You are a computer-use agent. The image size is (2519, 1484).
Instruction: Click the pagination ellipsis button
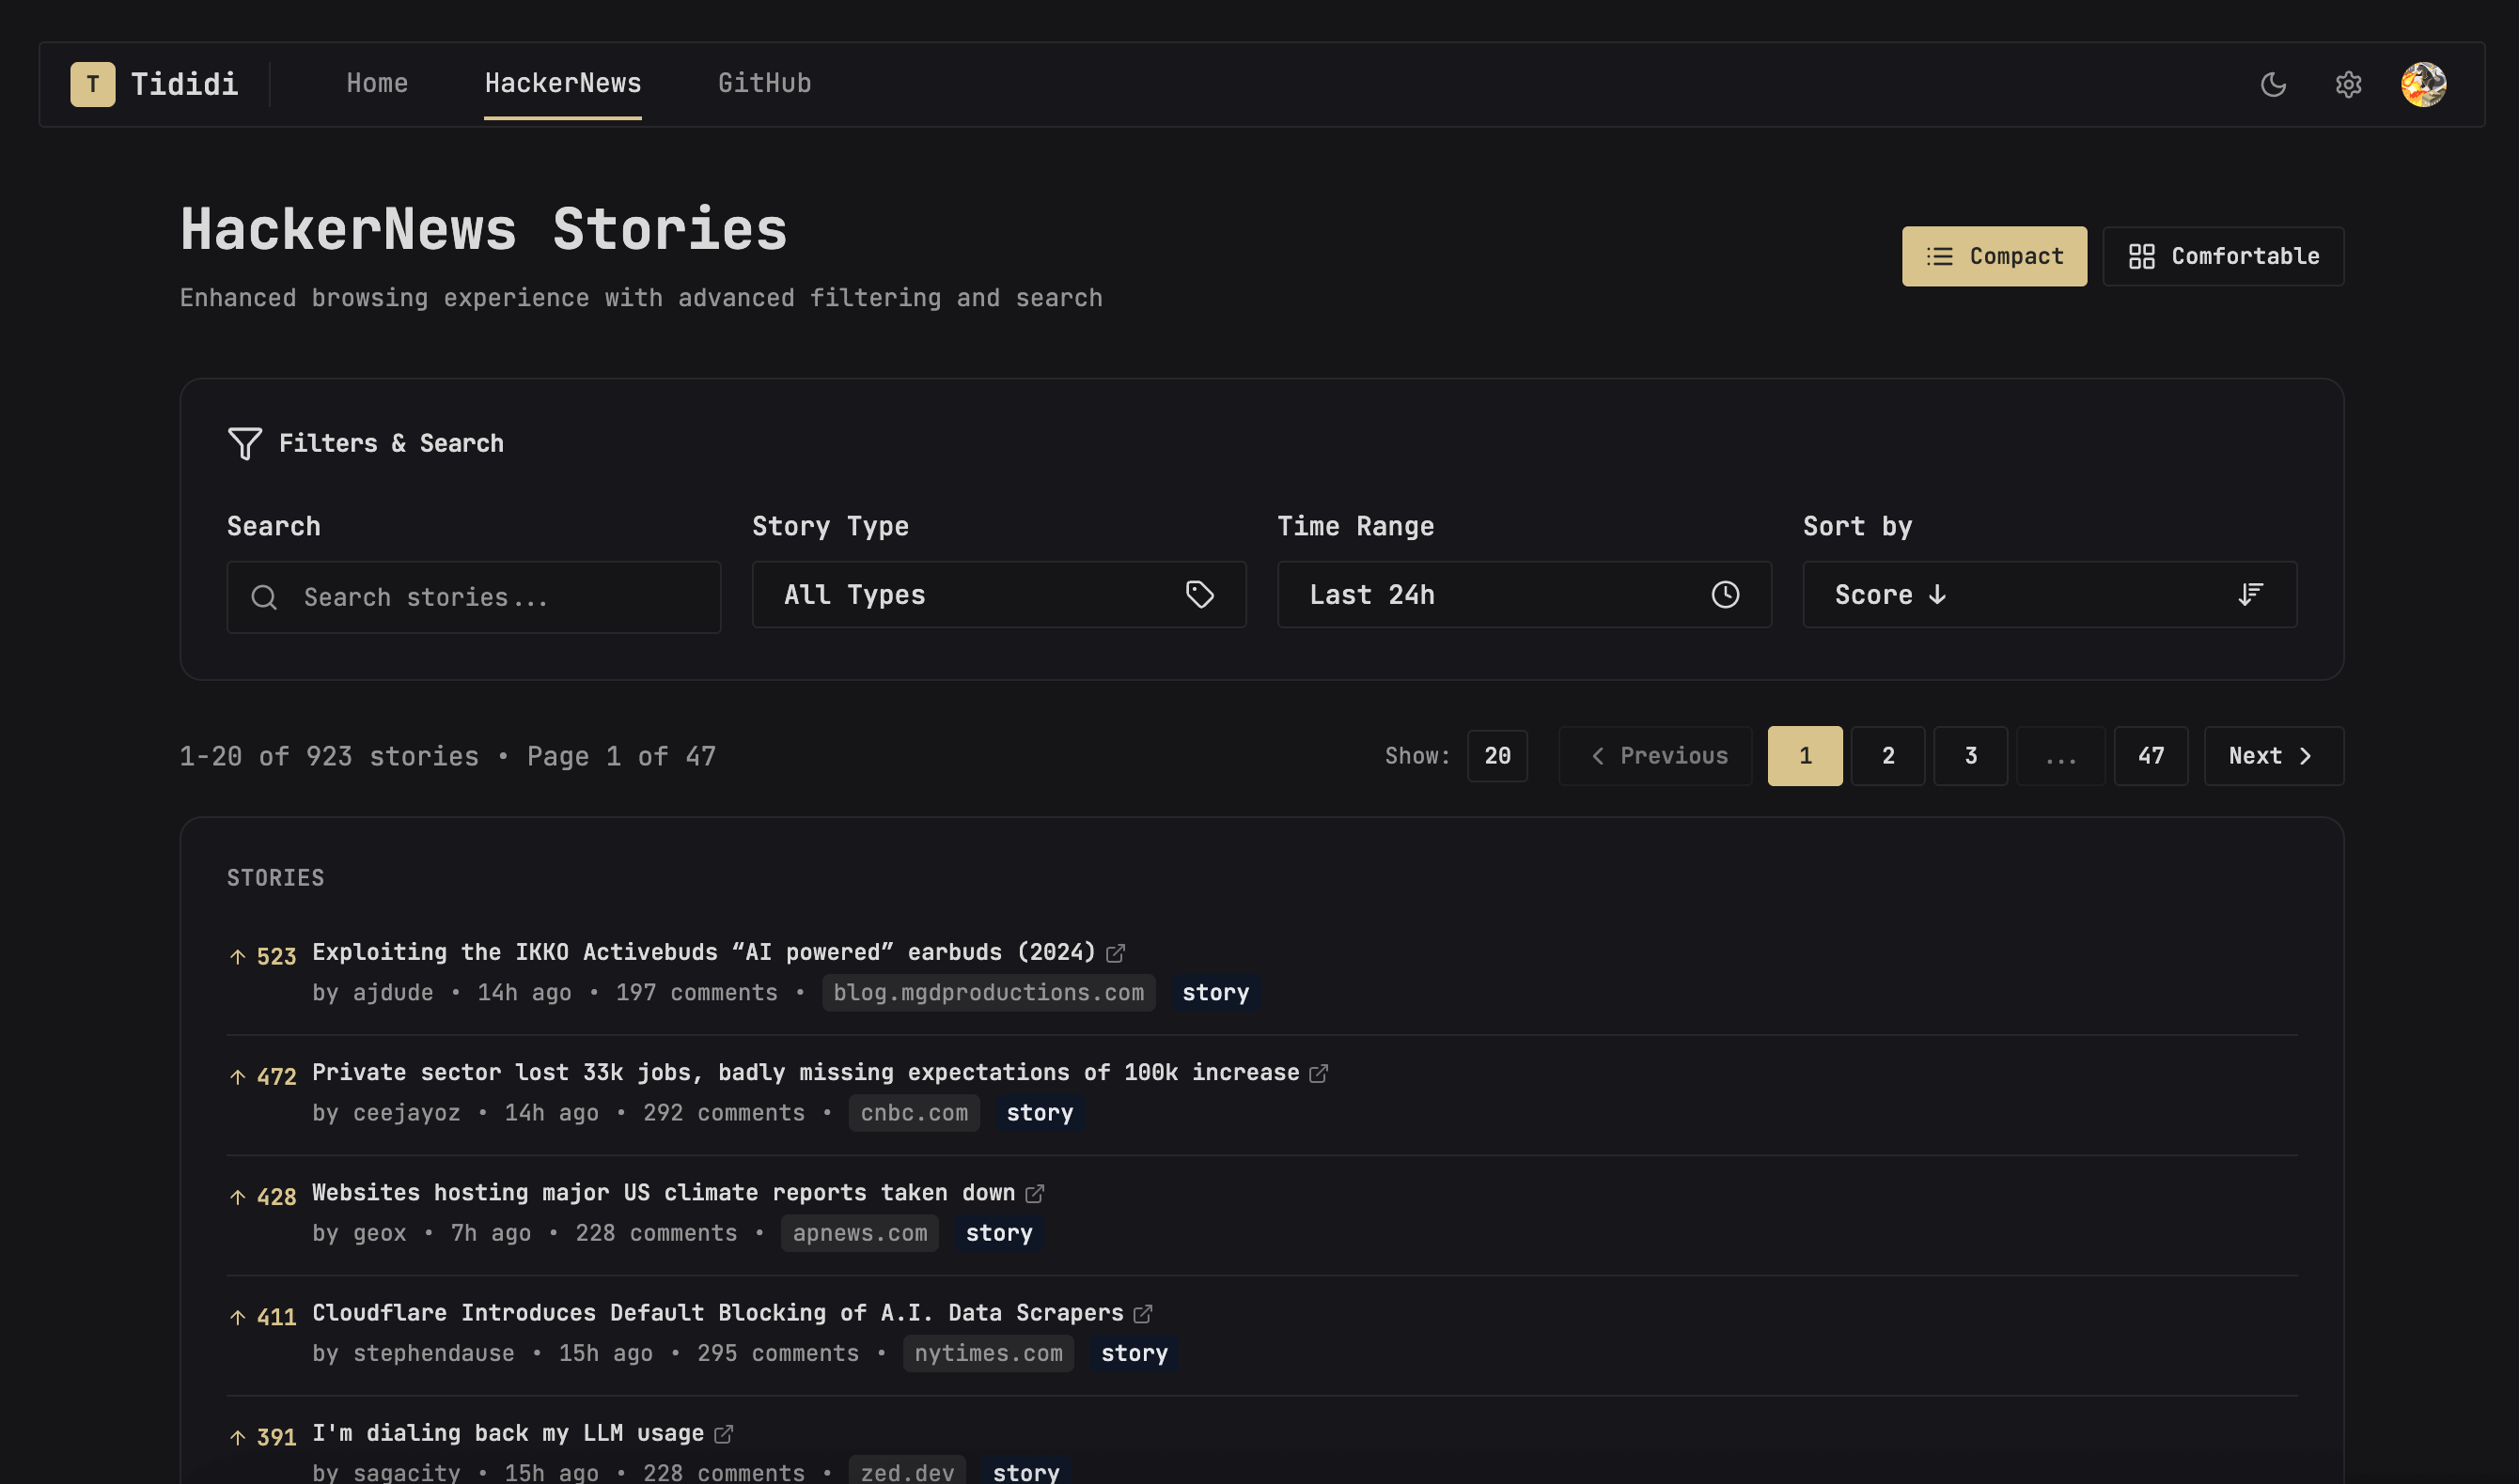2061,755
